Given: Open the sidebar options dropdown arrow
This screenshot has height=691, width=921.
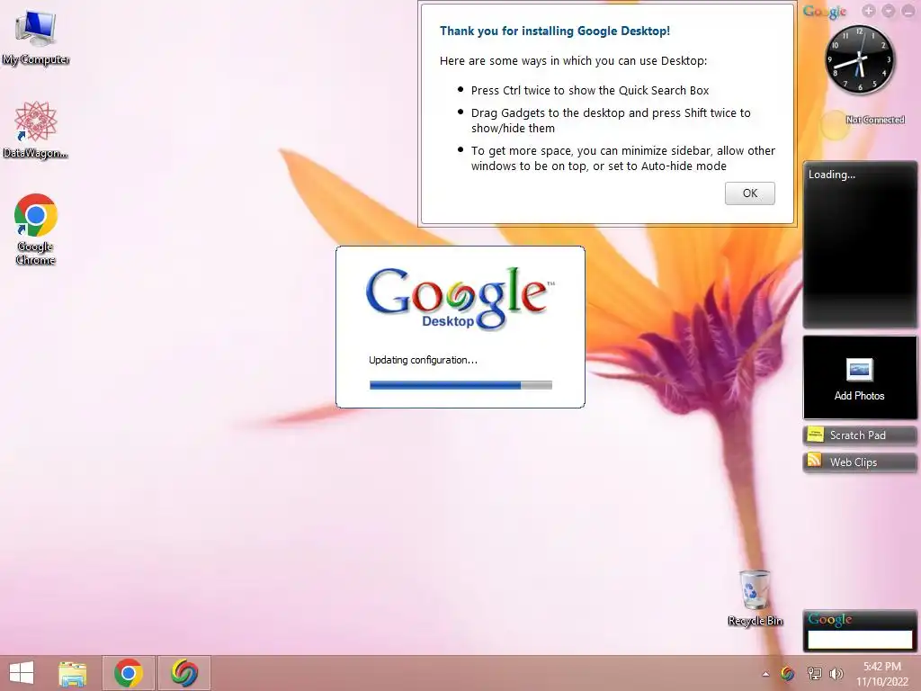Looking at the screenshot, I should [889, 11].
